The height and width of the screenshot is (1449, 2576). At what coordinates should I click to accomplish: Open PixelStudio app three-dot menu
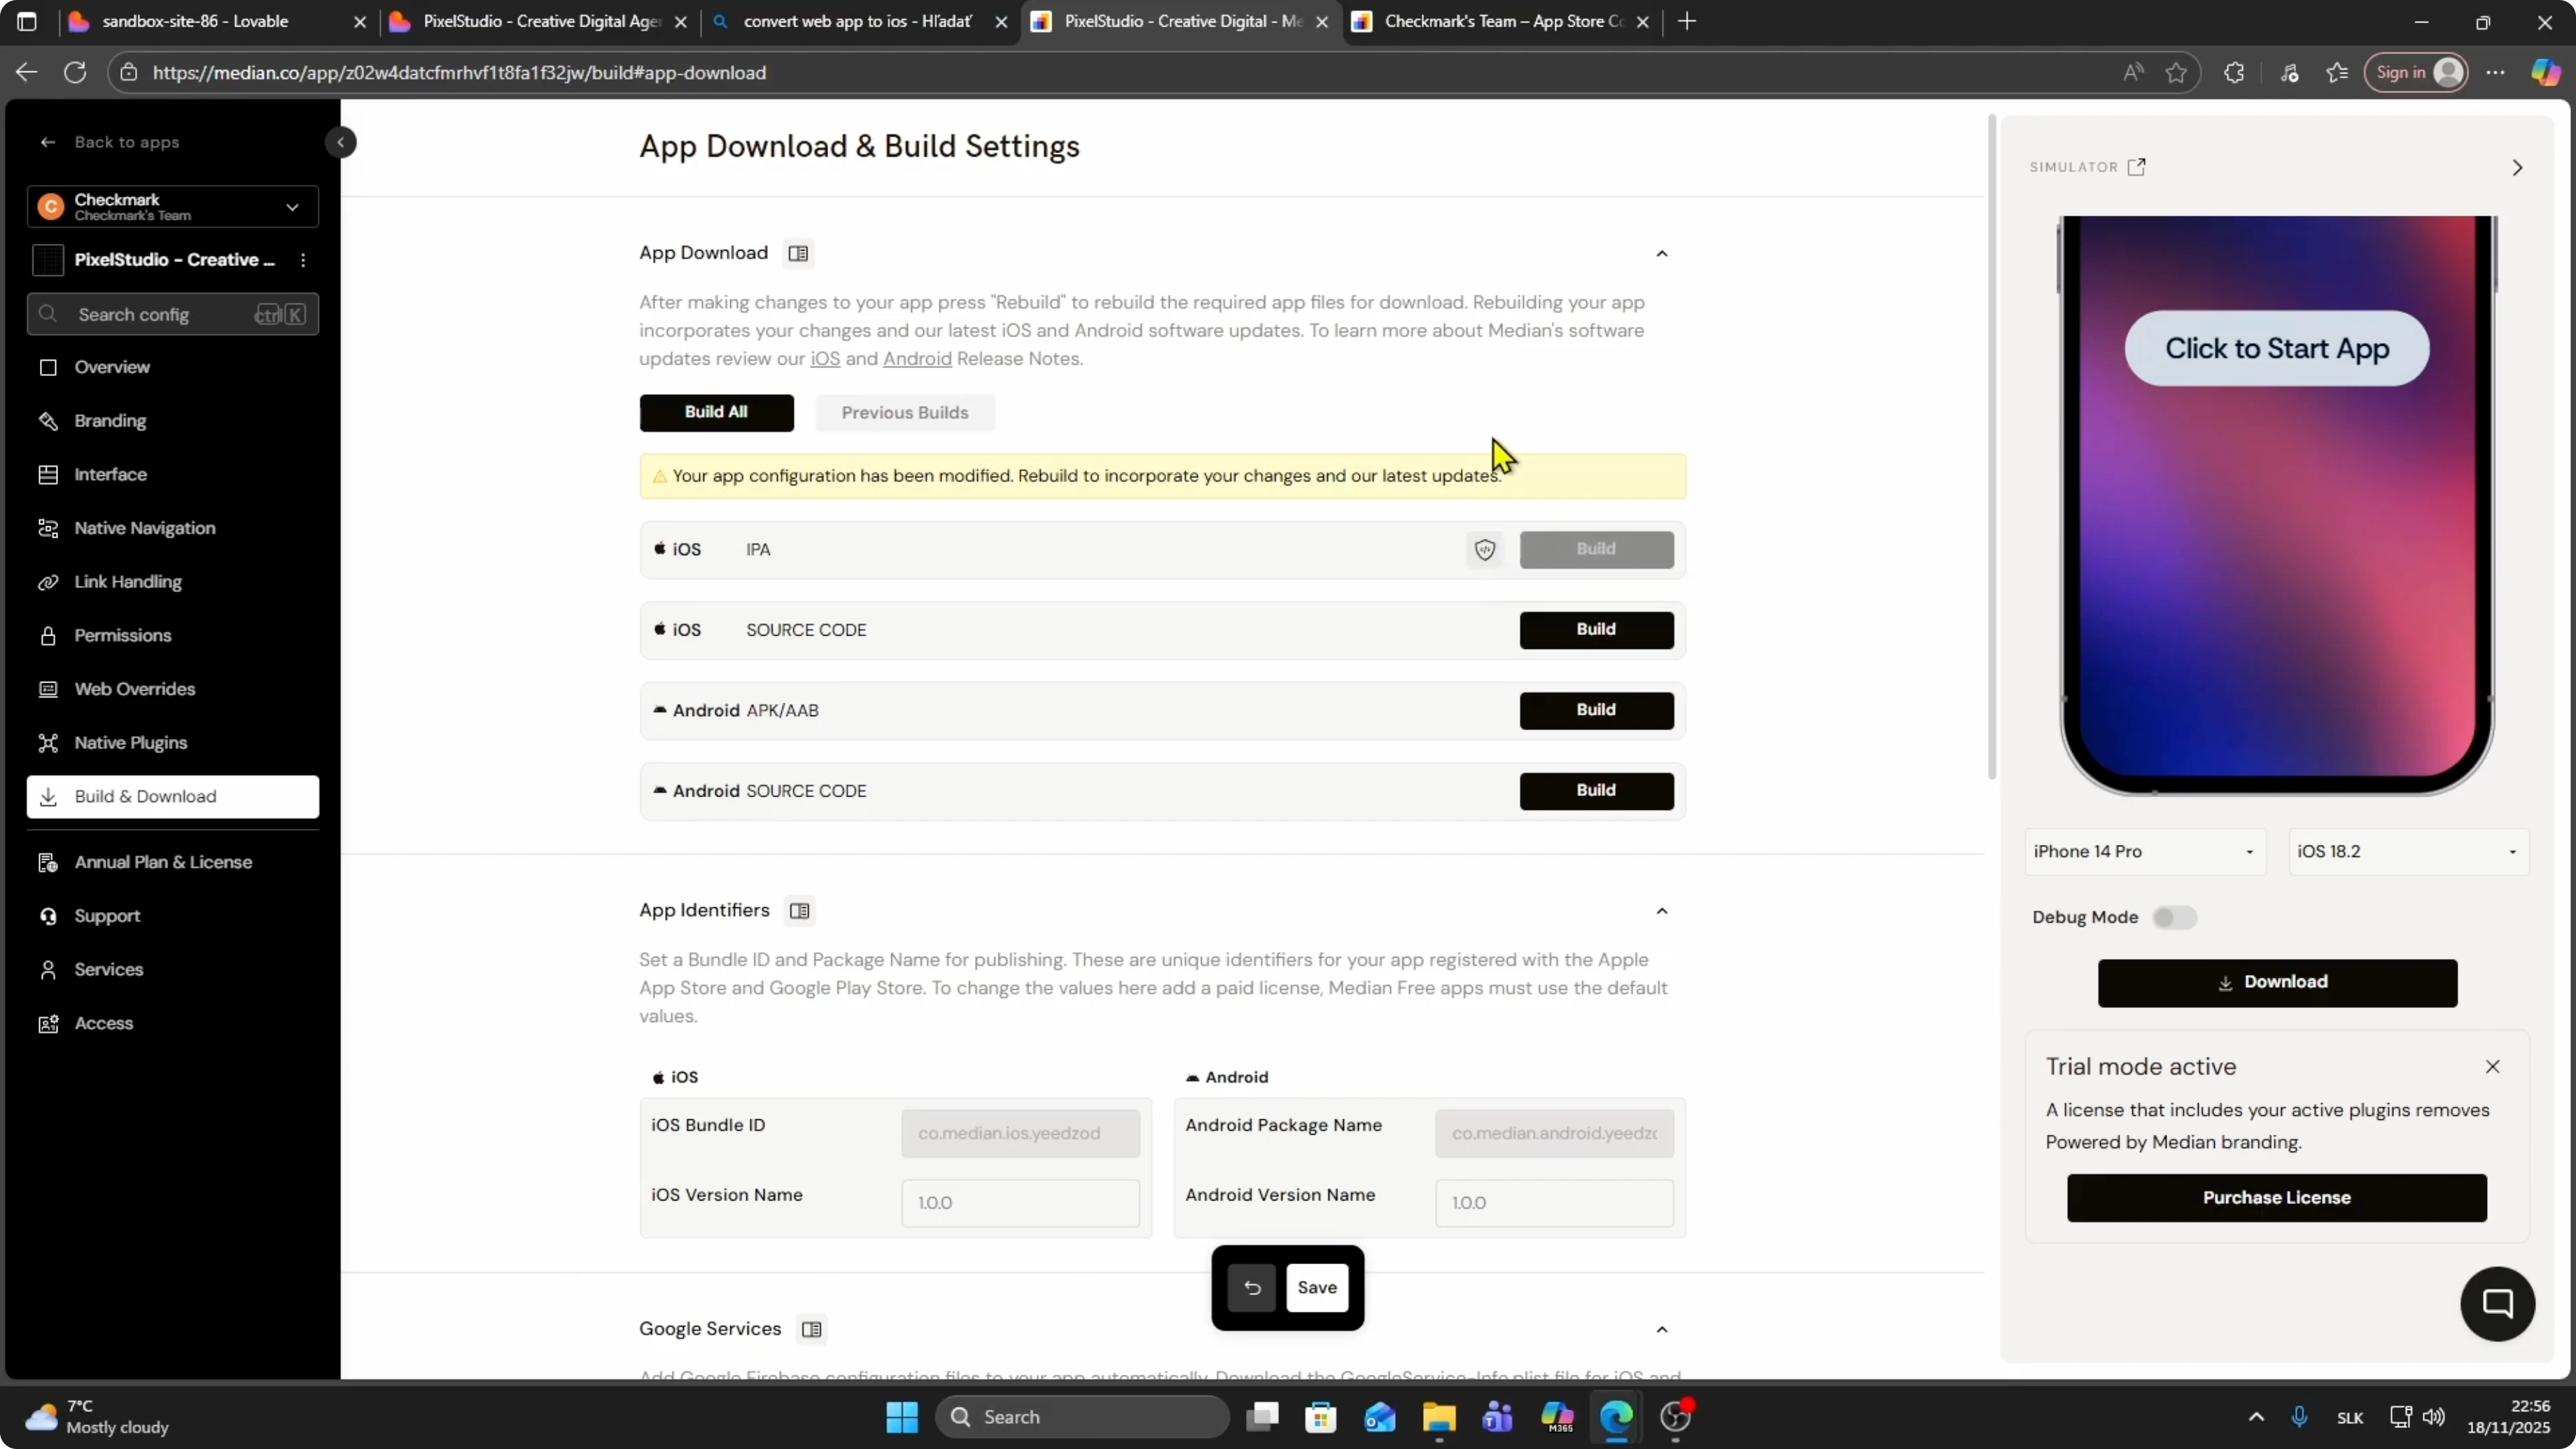click(x=303, y=260)
